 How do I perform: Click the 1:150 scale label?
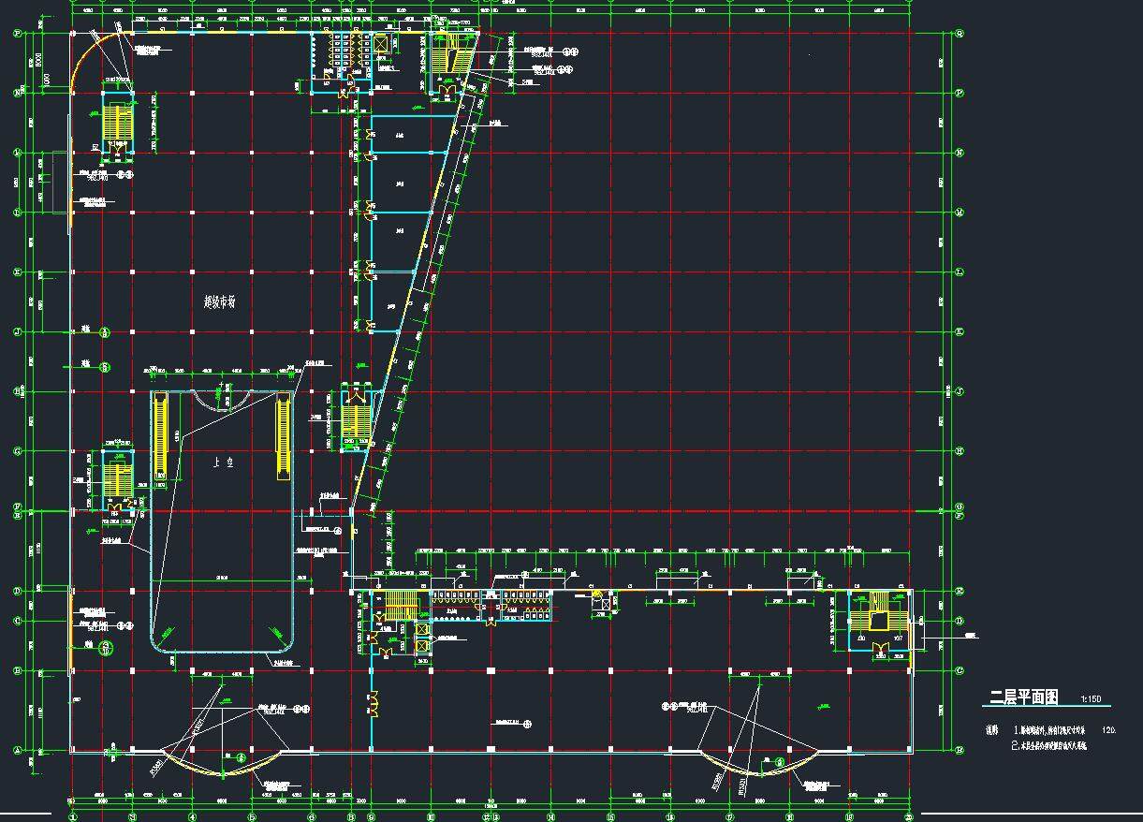(x=1091, y=699)
